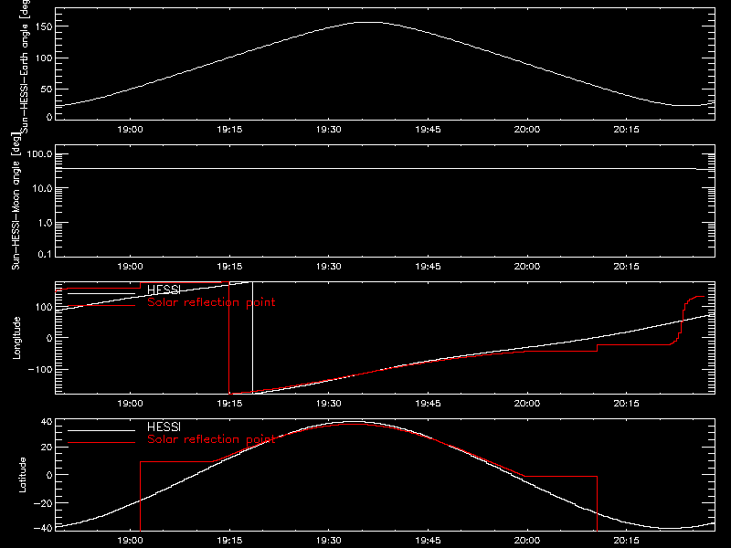
Task: Click the -100 tick on Longitude axis
Action: pos(40,370)
